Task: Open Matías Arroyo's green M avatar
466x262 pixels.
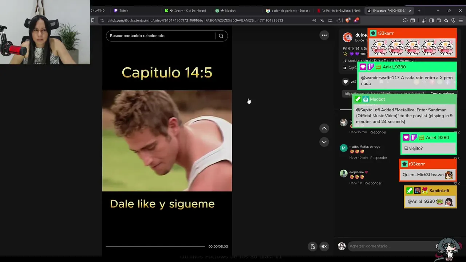Action: click(344, 148)
